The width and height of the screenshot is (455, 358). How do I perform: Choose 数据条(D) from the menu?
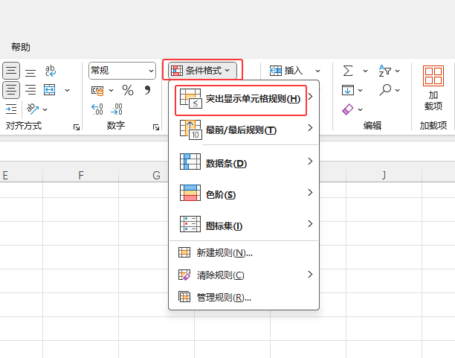[x=226, y=162]
